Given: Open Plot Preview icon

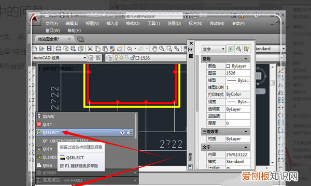Looking at the screenshot, I should click(66, 49).
